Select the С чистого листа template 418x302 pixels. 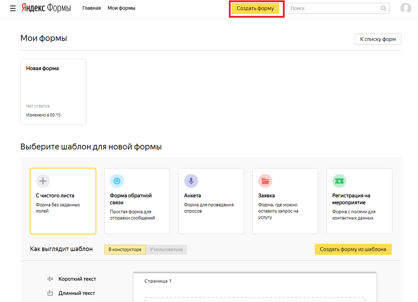pos(63,201)
